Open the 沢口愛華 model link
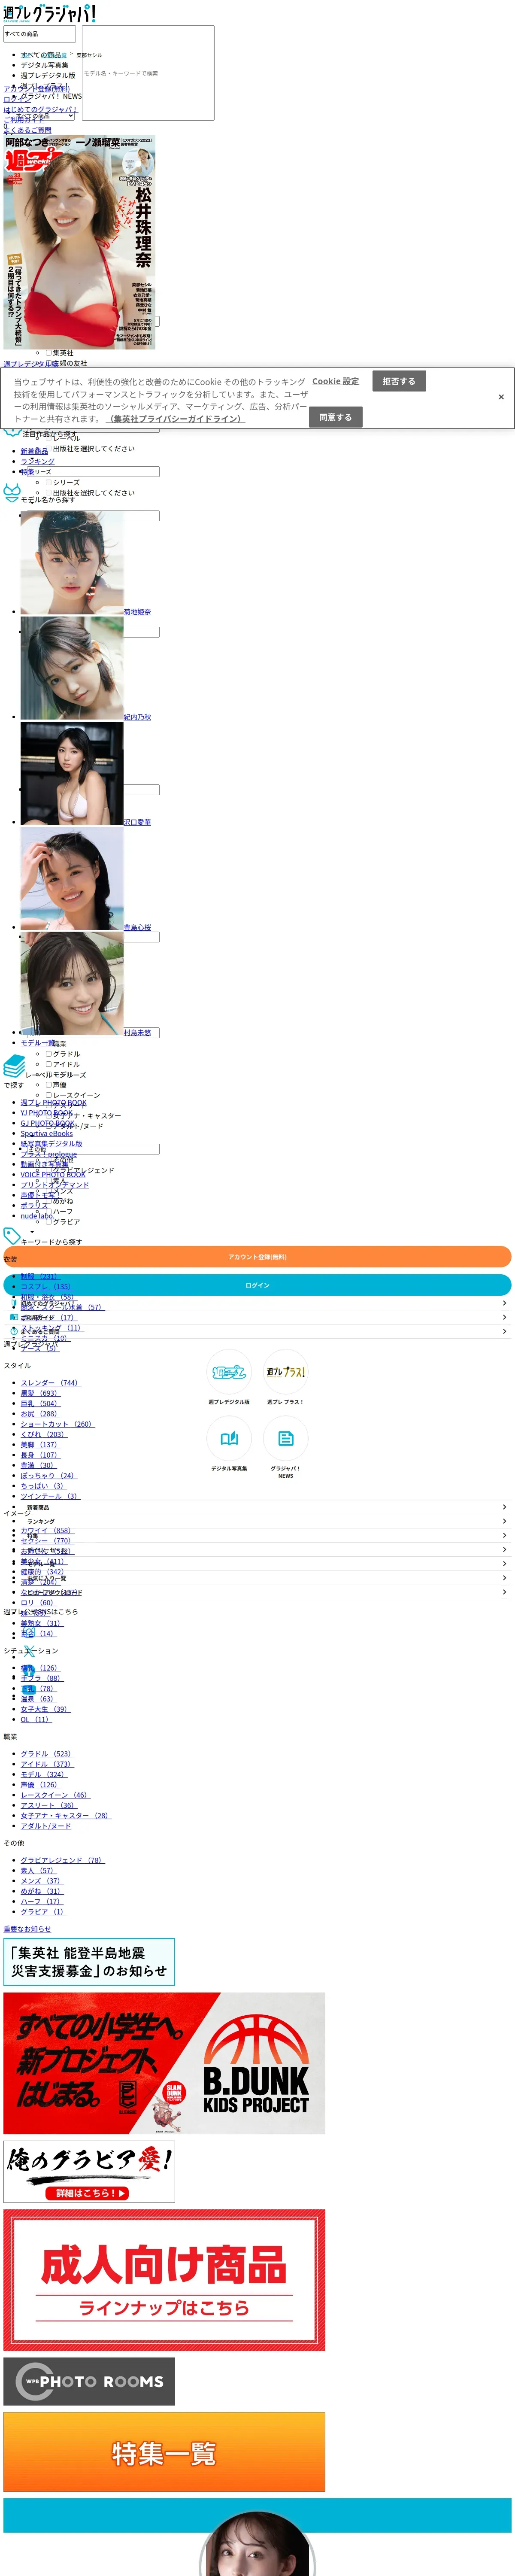Image resolution: width=515 pixels, height=2576 pixels. coord(137,822)
